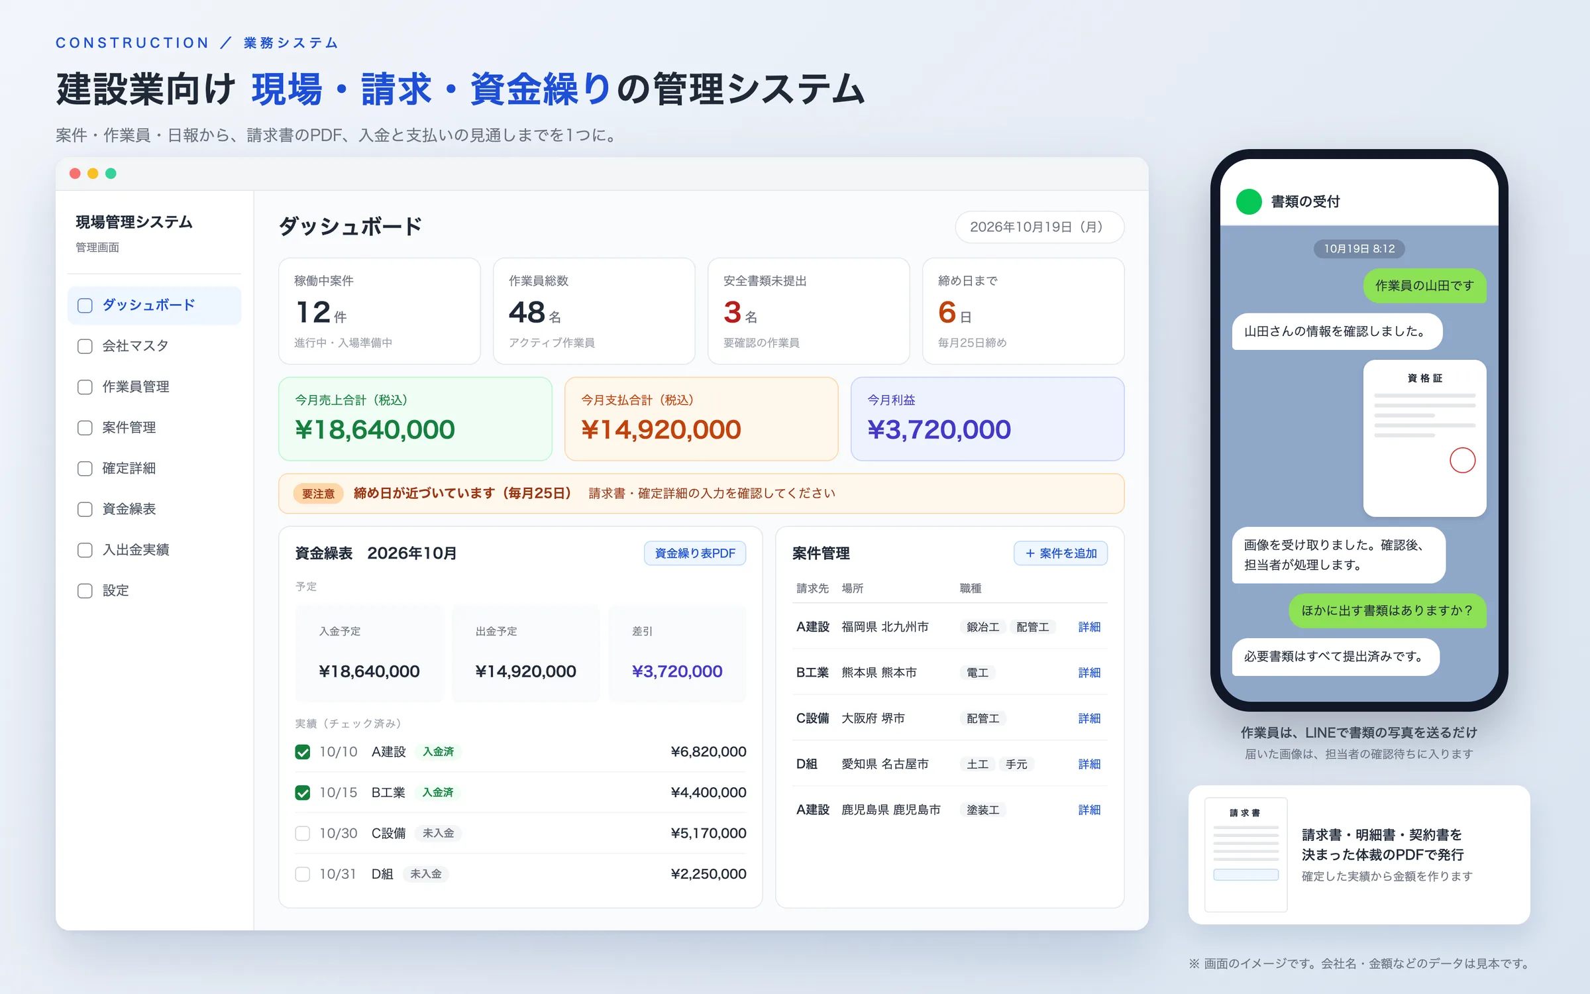The height and width of the screenshot is (994, 1590).
Task: Click the 今月売上合計 ¥18,640,000 card
Action: (415, 419)
